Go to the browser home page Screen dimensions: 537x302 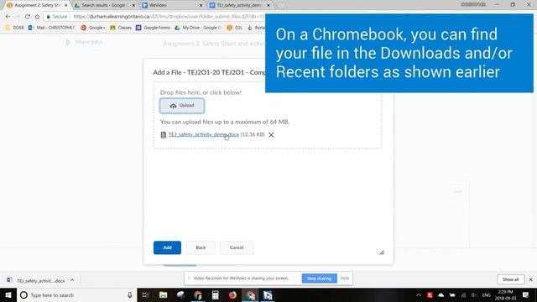coord(37,17)
